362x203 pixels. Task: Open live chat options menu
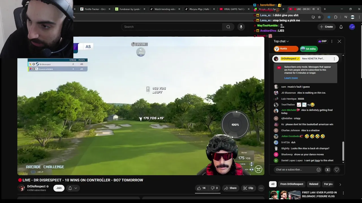(x=332, y=41)
